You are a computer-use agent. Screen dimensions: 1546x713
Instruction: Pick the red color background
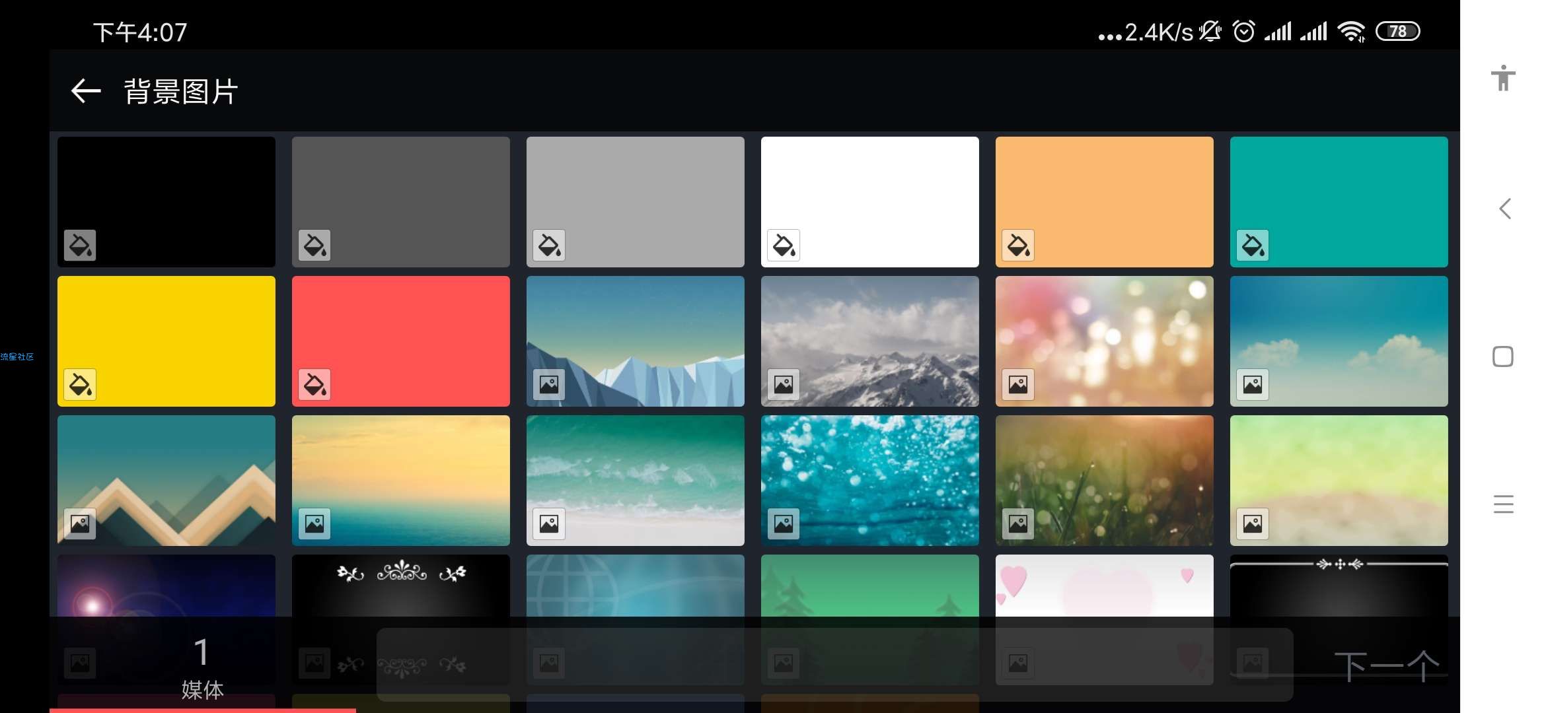tap(401, 341)
